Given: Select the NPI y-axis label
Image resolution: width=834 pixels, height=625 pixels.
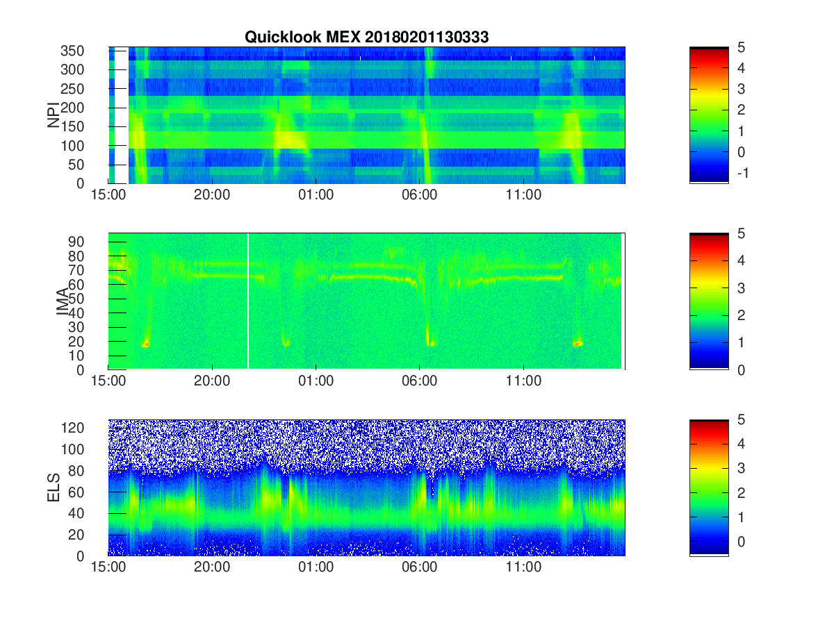Looking at the screenshot, I should click(54, 115).
